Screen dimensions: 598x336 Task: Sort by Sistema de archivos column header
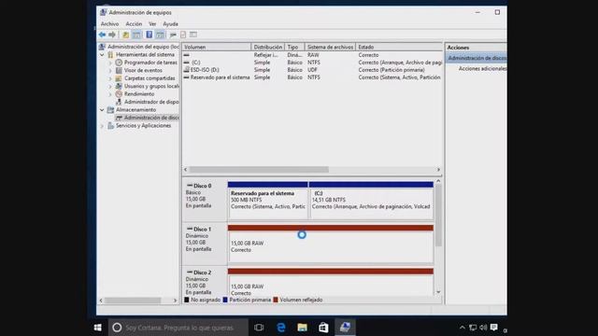[x=330, y=47]
